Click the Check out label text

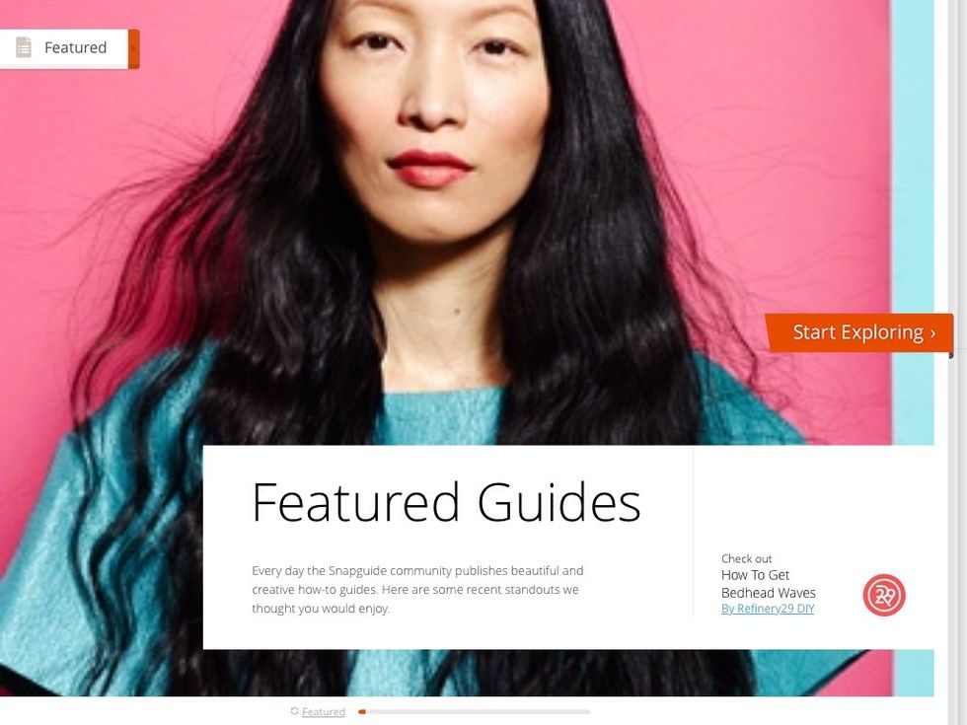tap(746, 558)
